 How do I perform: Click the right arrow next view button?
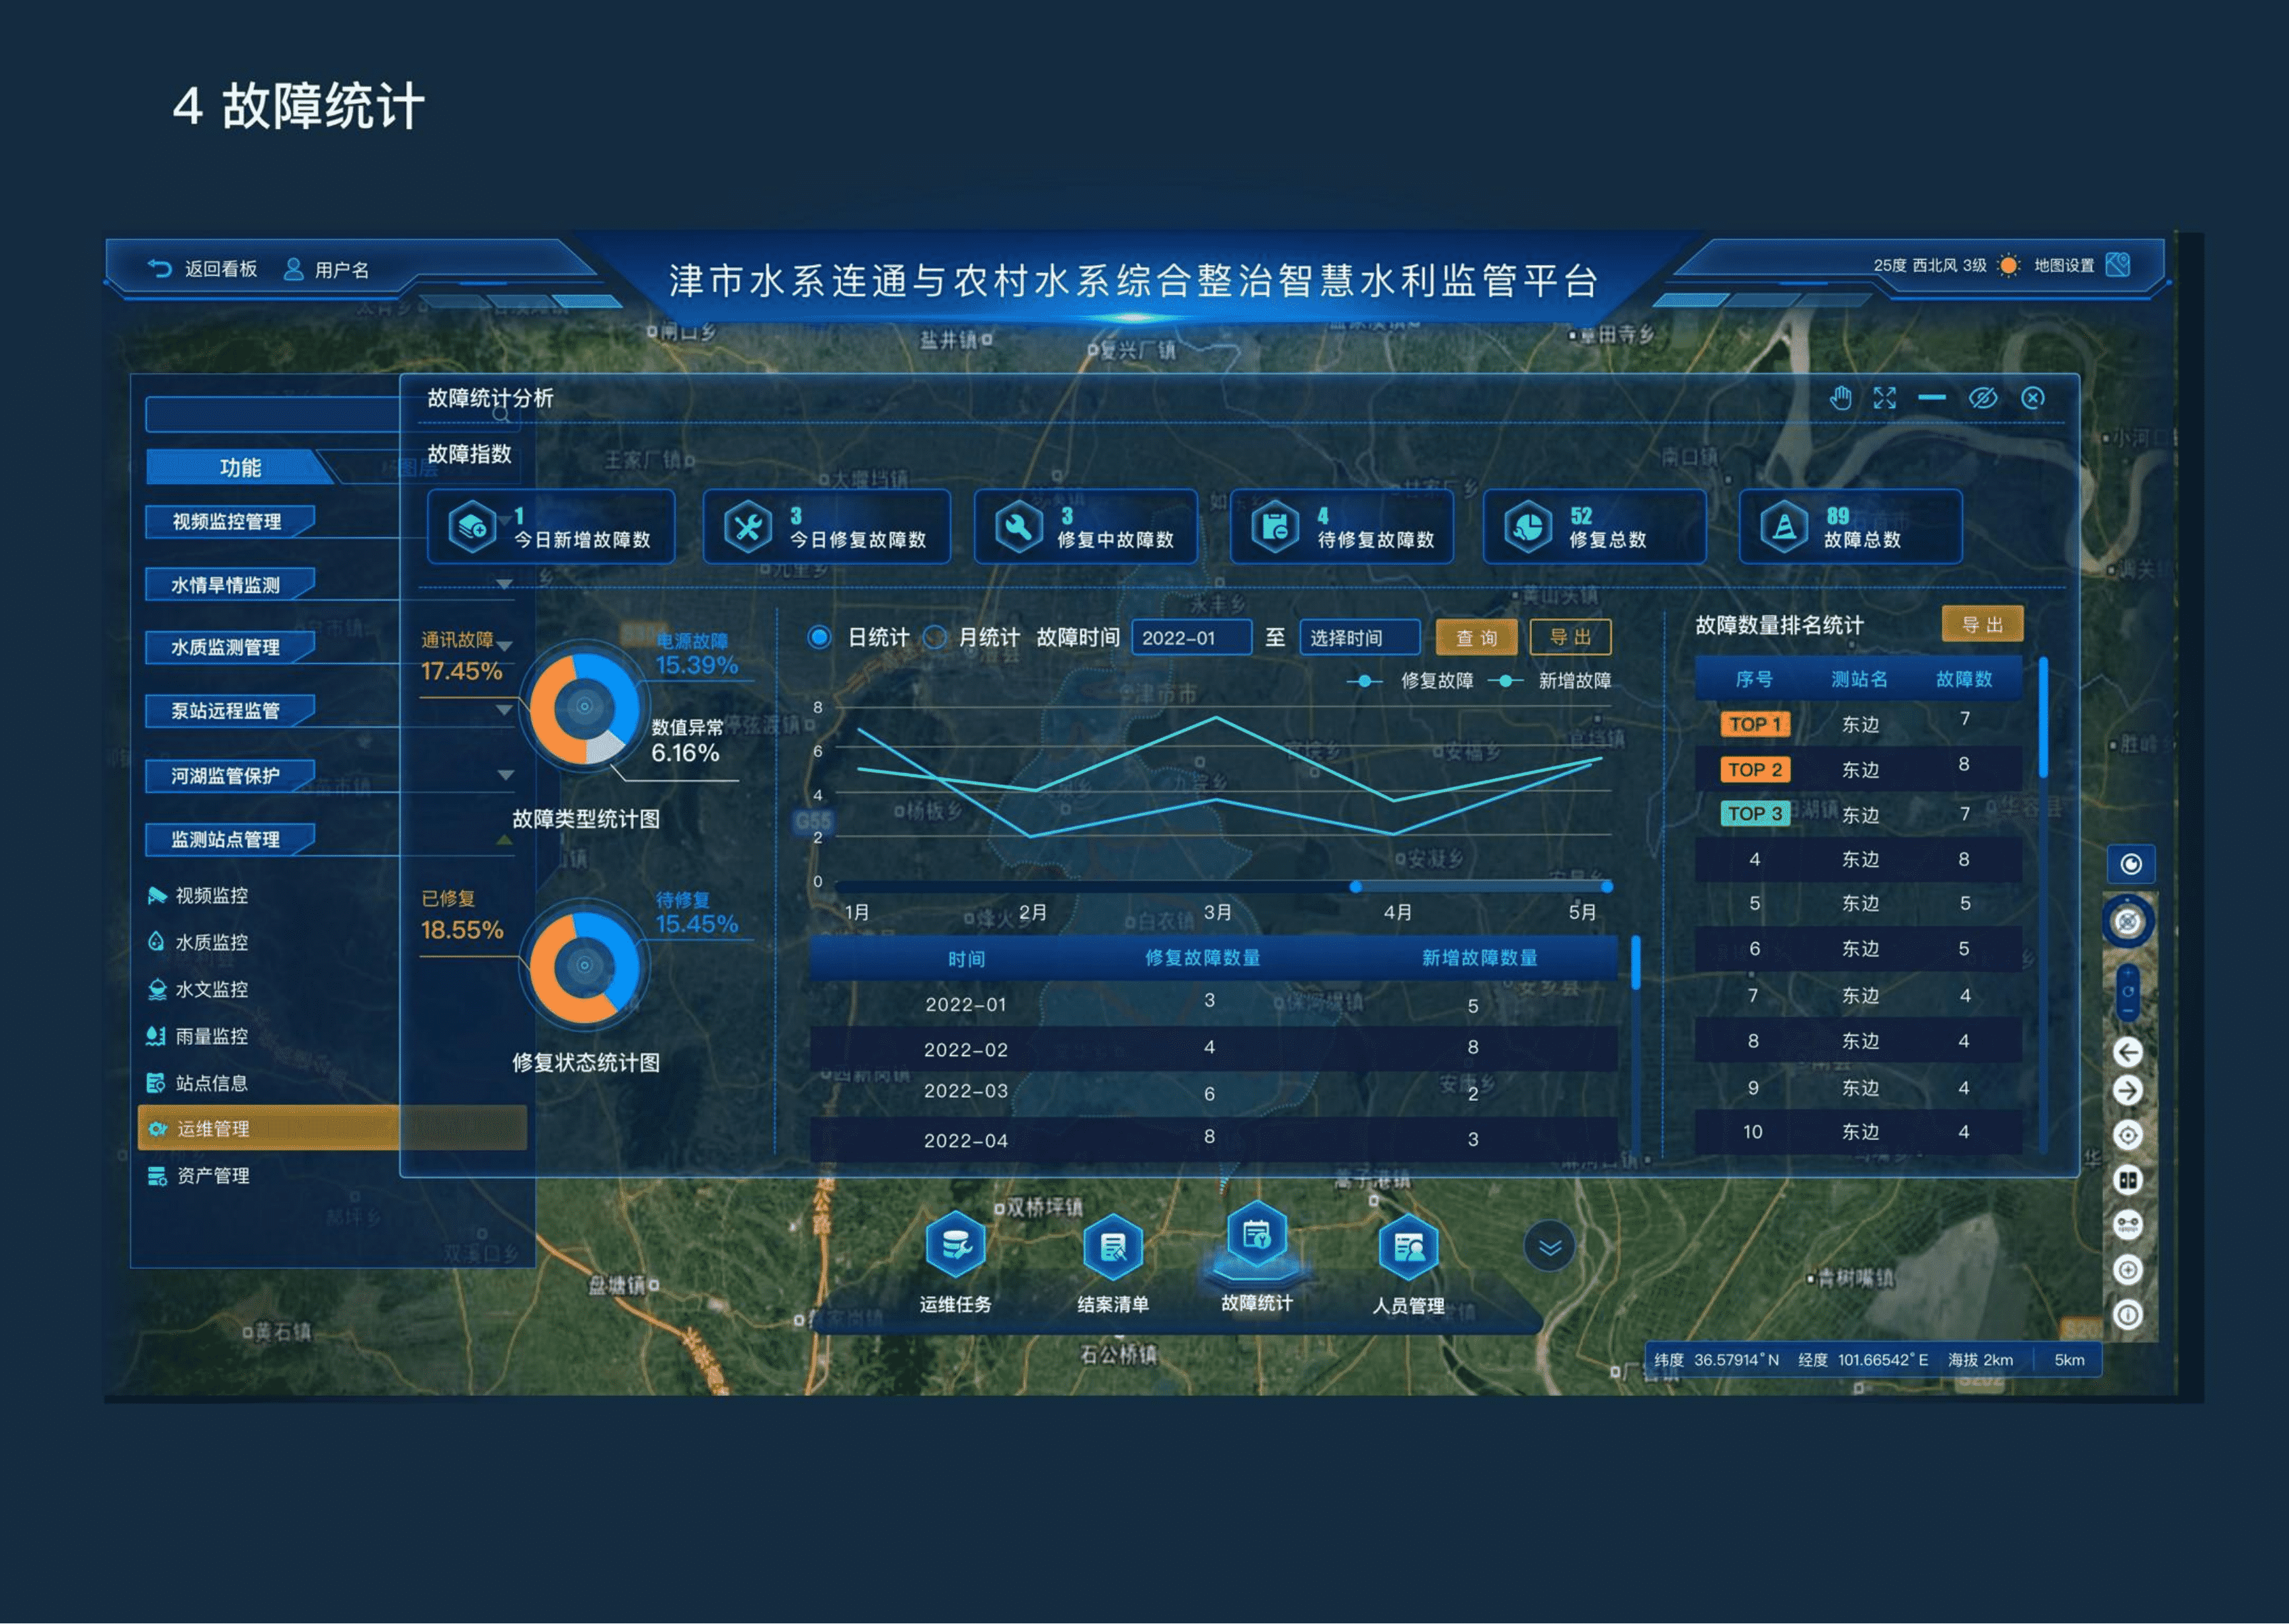(x=2128, y=1091)
